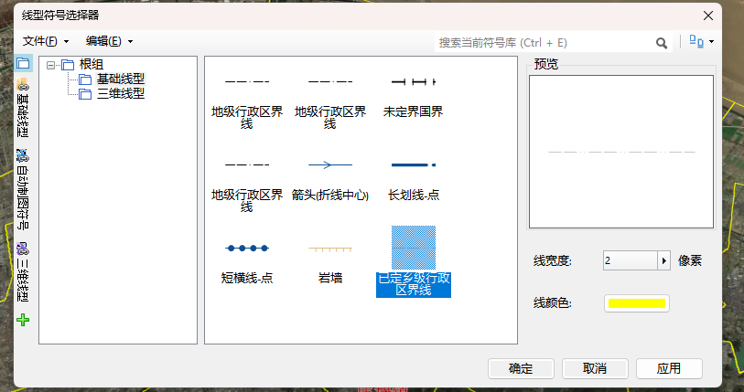Collapse the 根组 tree node
The height and width of the screenshot is (392, 744).
pos(50,65)
